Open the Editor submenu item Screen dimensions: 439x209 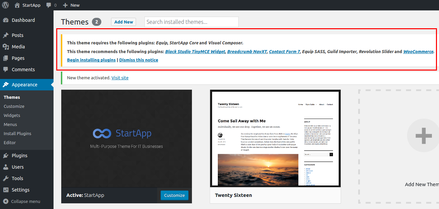click(x=10, y=142)
